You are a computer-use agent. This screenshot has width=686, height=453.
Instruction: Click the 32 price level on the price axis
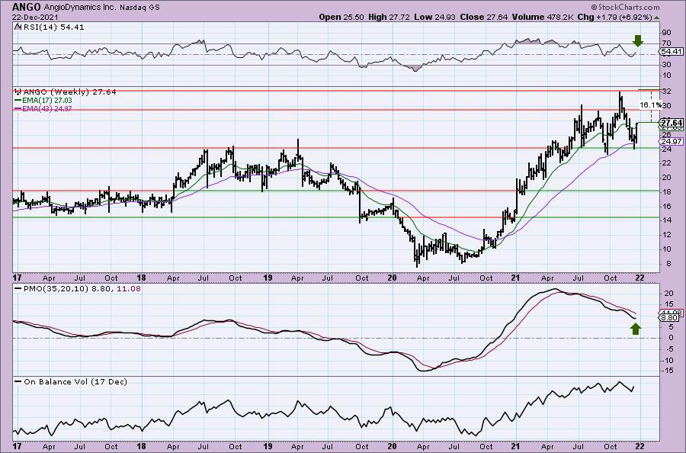pos(667,92)
